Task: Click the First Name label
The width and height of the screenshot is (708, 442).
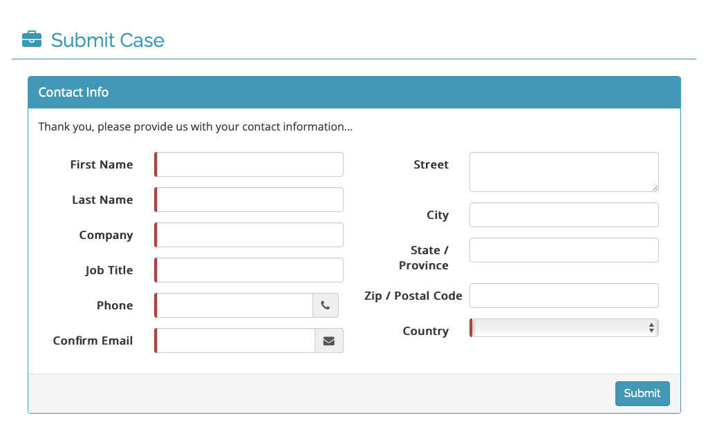Action: click(x=102, y=164)
